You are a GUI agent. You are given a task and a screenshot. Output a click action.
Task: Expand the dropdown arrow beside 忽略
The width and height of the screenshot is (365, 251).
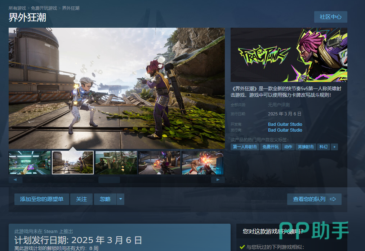point(121,199)
